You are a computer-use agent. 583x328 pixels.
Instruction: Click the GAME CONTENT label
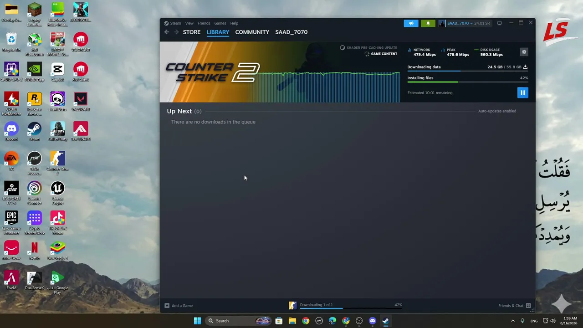(x=384, y=54)
